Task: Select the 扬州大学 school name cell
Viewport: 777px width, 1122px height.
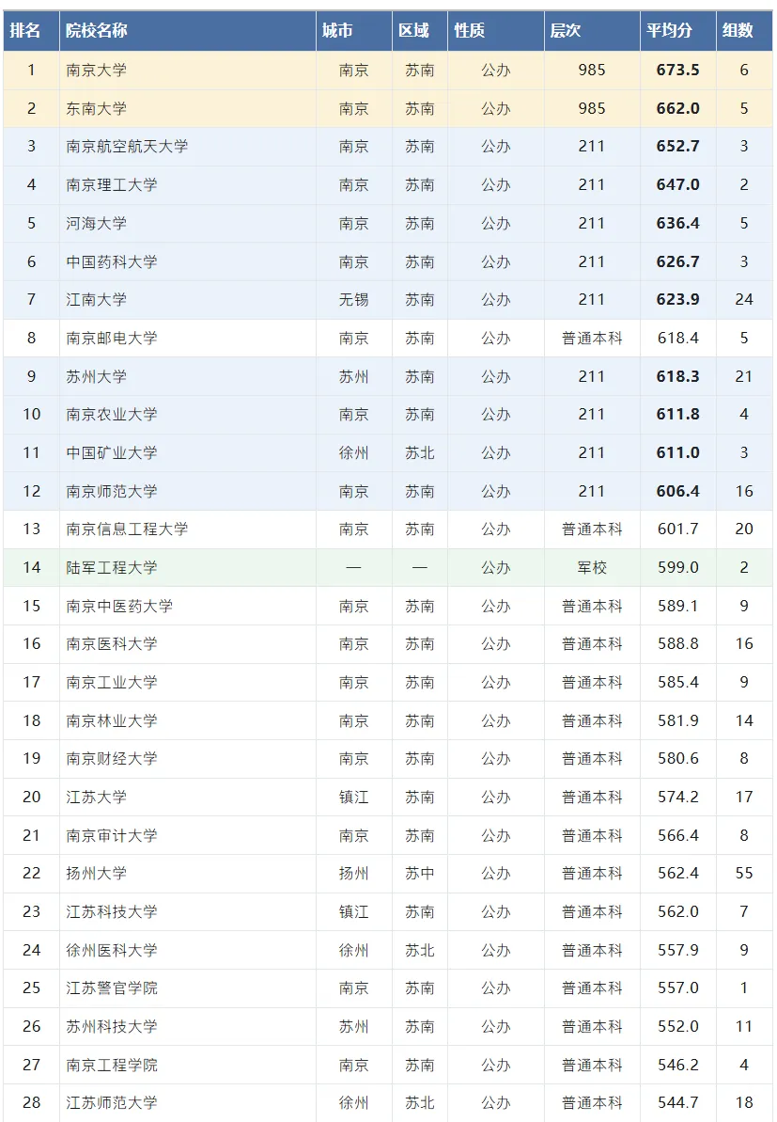Action: pos(187,874)
